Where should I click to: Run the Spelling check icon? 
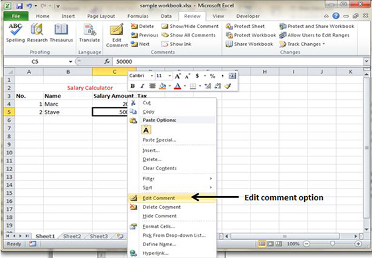(x=15, y=30)
